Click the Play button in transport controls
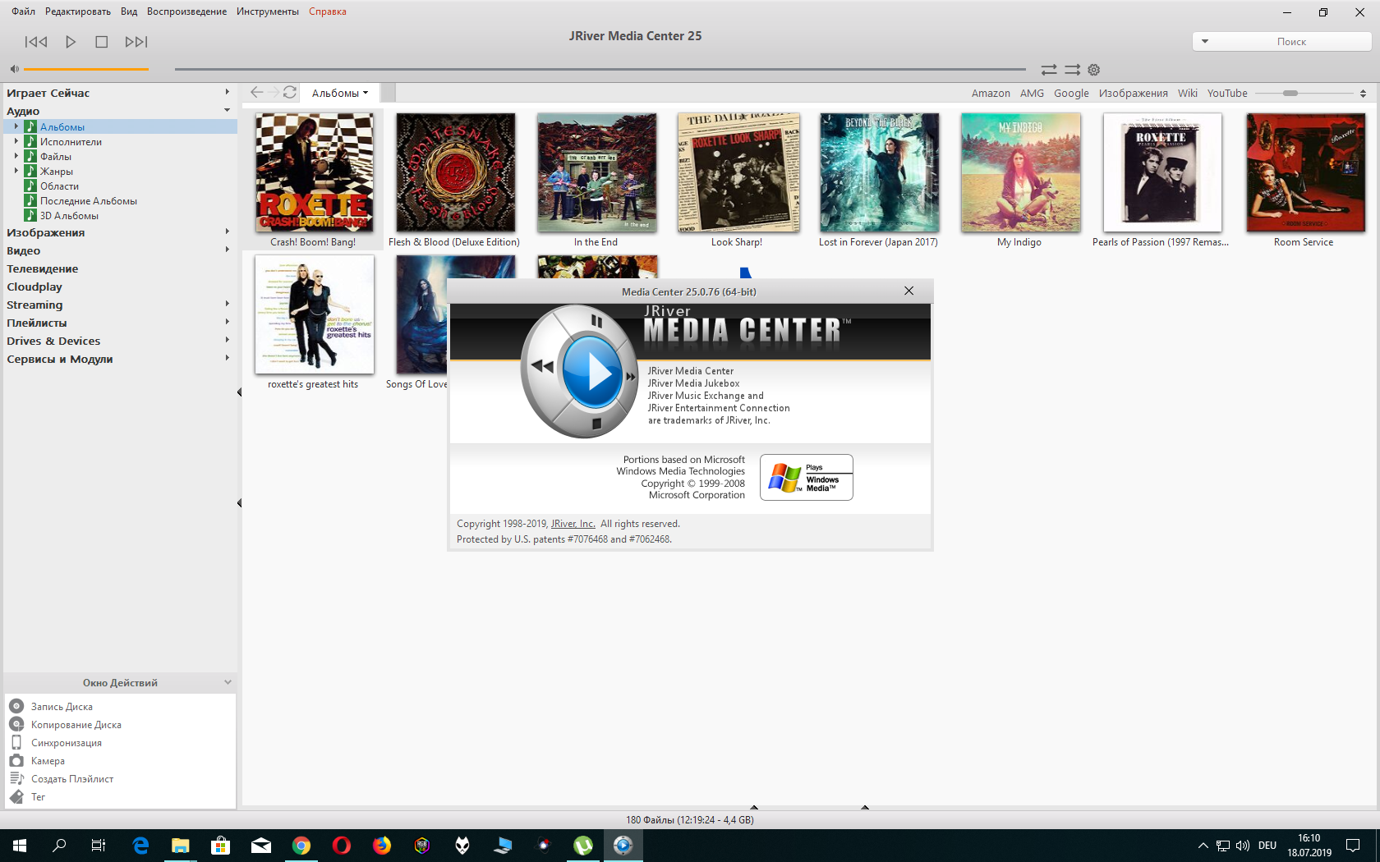This screenshot has width=1380, height=862. pos(71,42)
